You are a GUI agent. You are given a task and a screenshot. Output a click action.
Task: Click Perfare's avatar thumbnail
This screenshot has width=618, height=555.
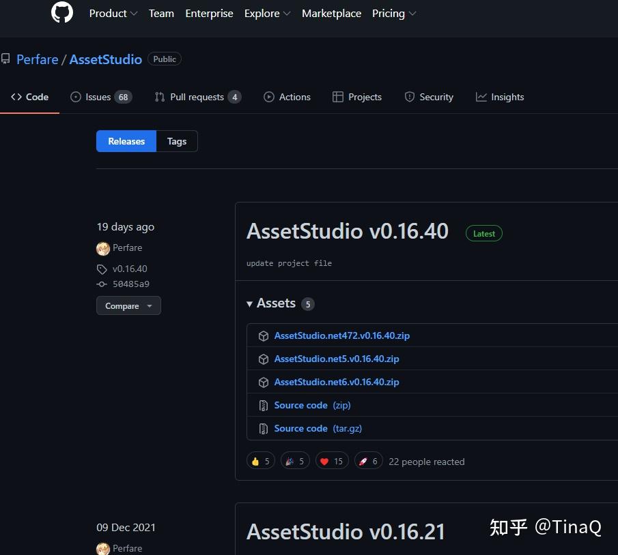tap(103, 247)
